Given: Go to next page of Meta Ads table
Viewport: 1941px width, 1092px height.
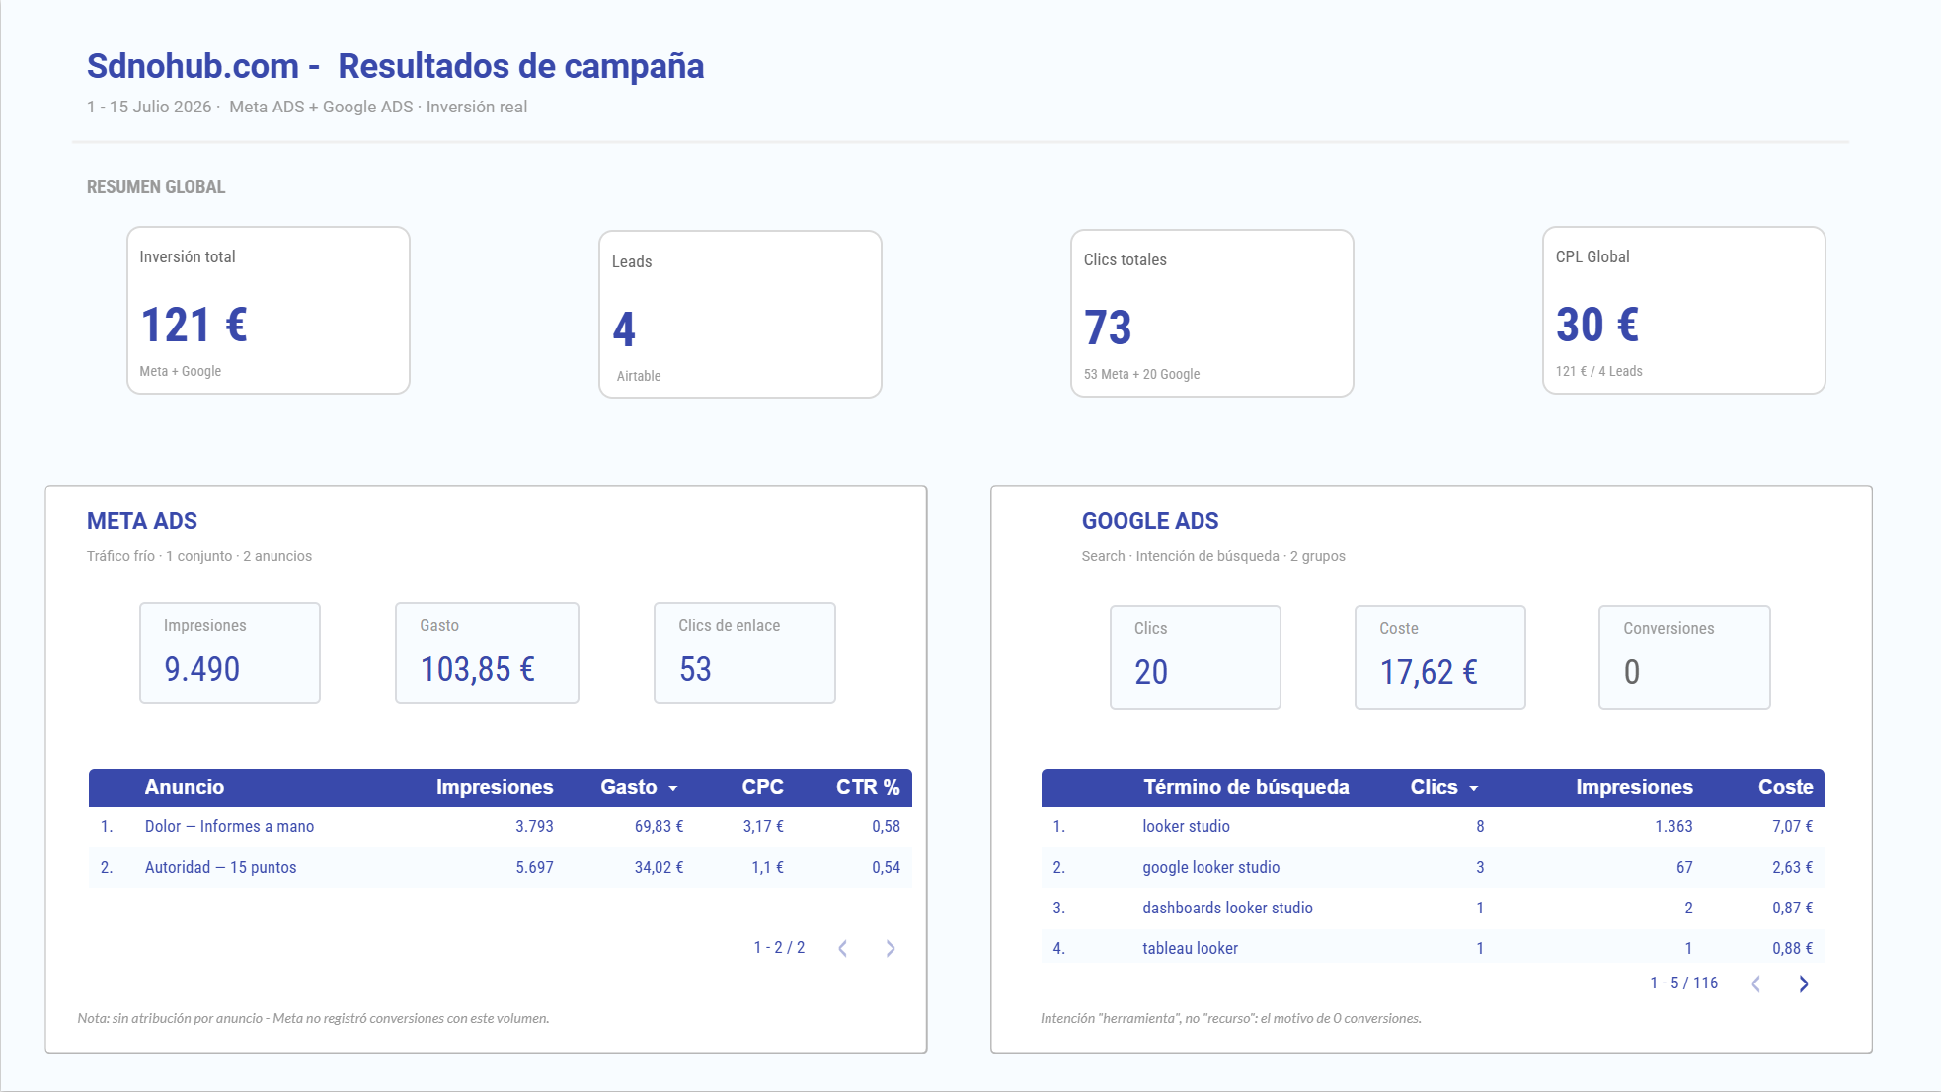Looking at the screenshot, I should click(x=891, y=948).
